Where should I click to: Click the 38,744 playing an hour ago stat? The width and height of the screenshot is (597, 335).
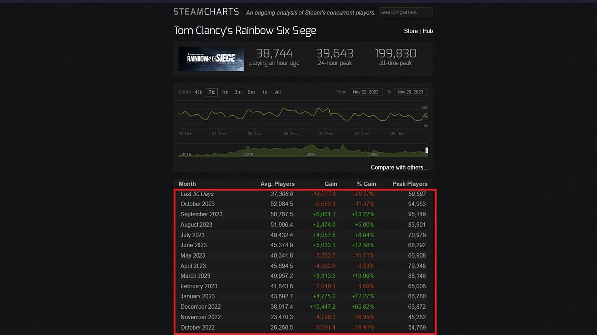click(274, 57)
